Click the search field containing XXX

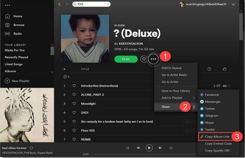[91, 4]
